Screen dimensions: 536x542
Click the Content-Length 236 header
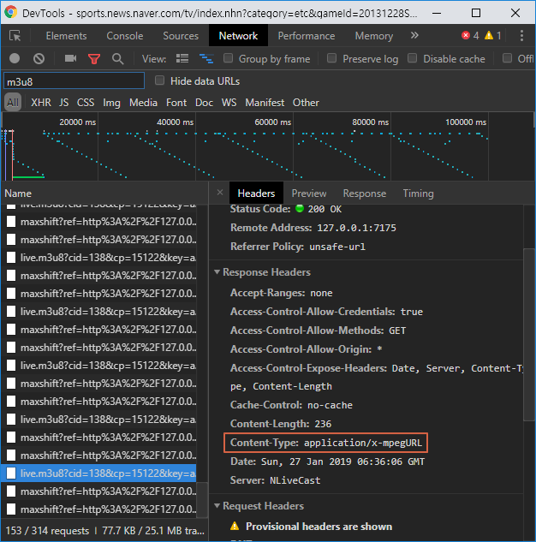tap(281, 424)
